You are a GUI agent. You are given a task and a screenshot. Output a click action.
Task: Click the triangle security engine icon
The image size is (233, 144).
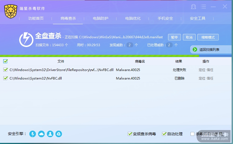click(x=59, y=134)
